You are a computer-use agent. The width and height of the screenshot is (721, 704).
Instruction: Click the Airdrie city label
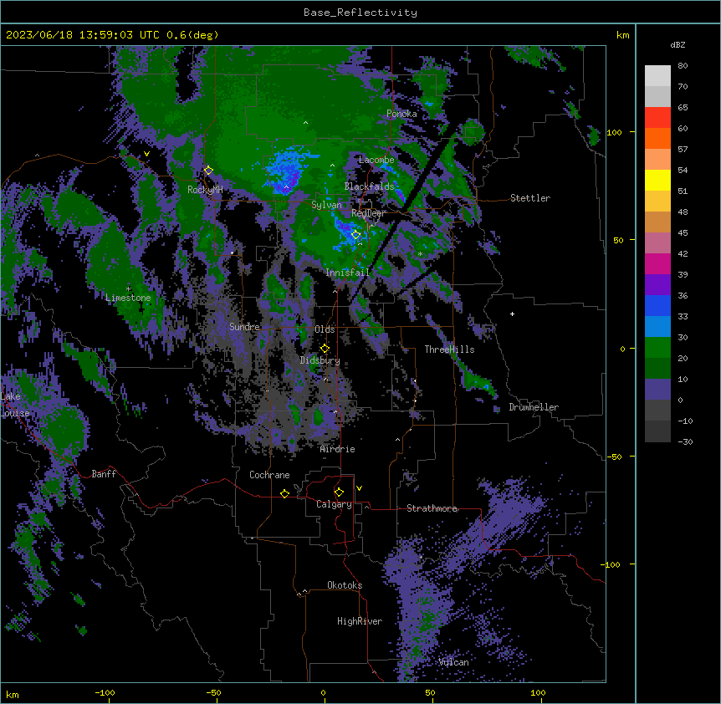[x=338, y=449]
